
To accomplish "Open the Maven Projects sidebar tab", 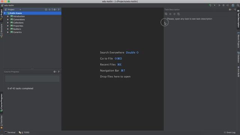I will click(x=238, y=40).
